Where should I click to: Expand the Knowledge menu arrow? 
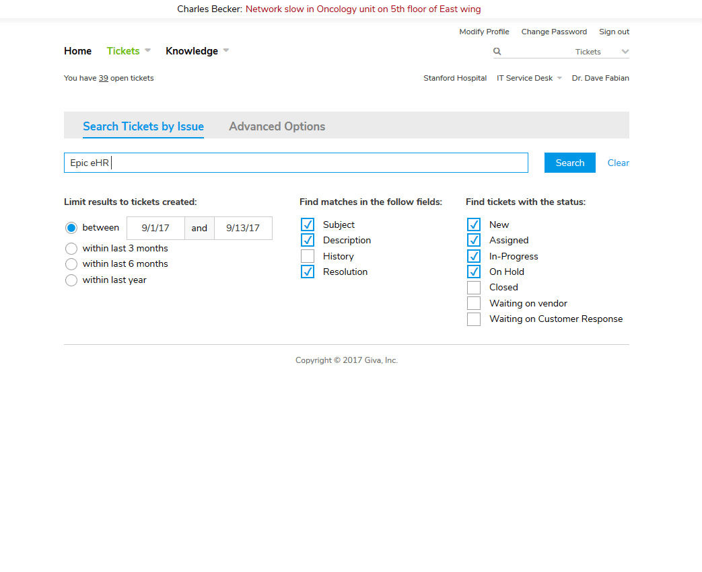tap(226, 50)
